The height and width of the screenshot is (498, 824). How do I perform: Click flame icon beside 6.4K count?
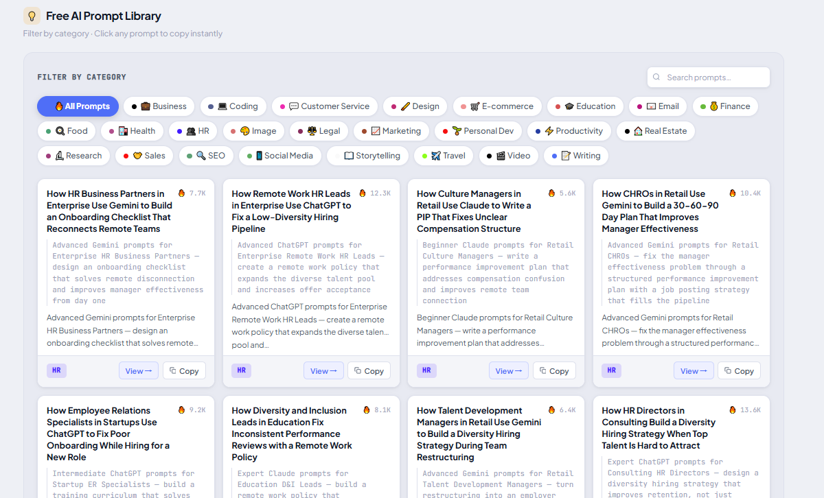[x=551, y=410]
